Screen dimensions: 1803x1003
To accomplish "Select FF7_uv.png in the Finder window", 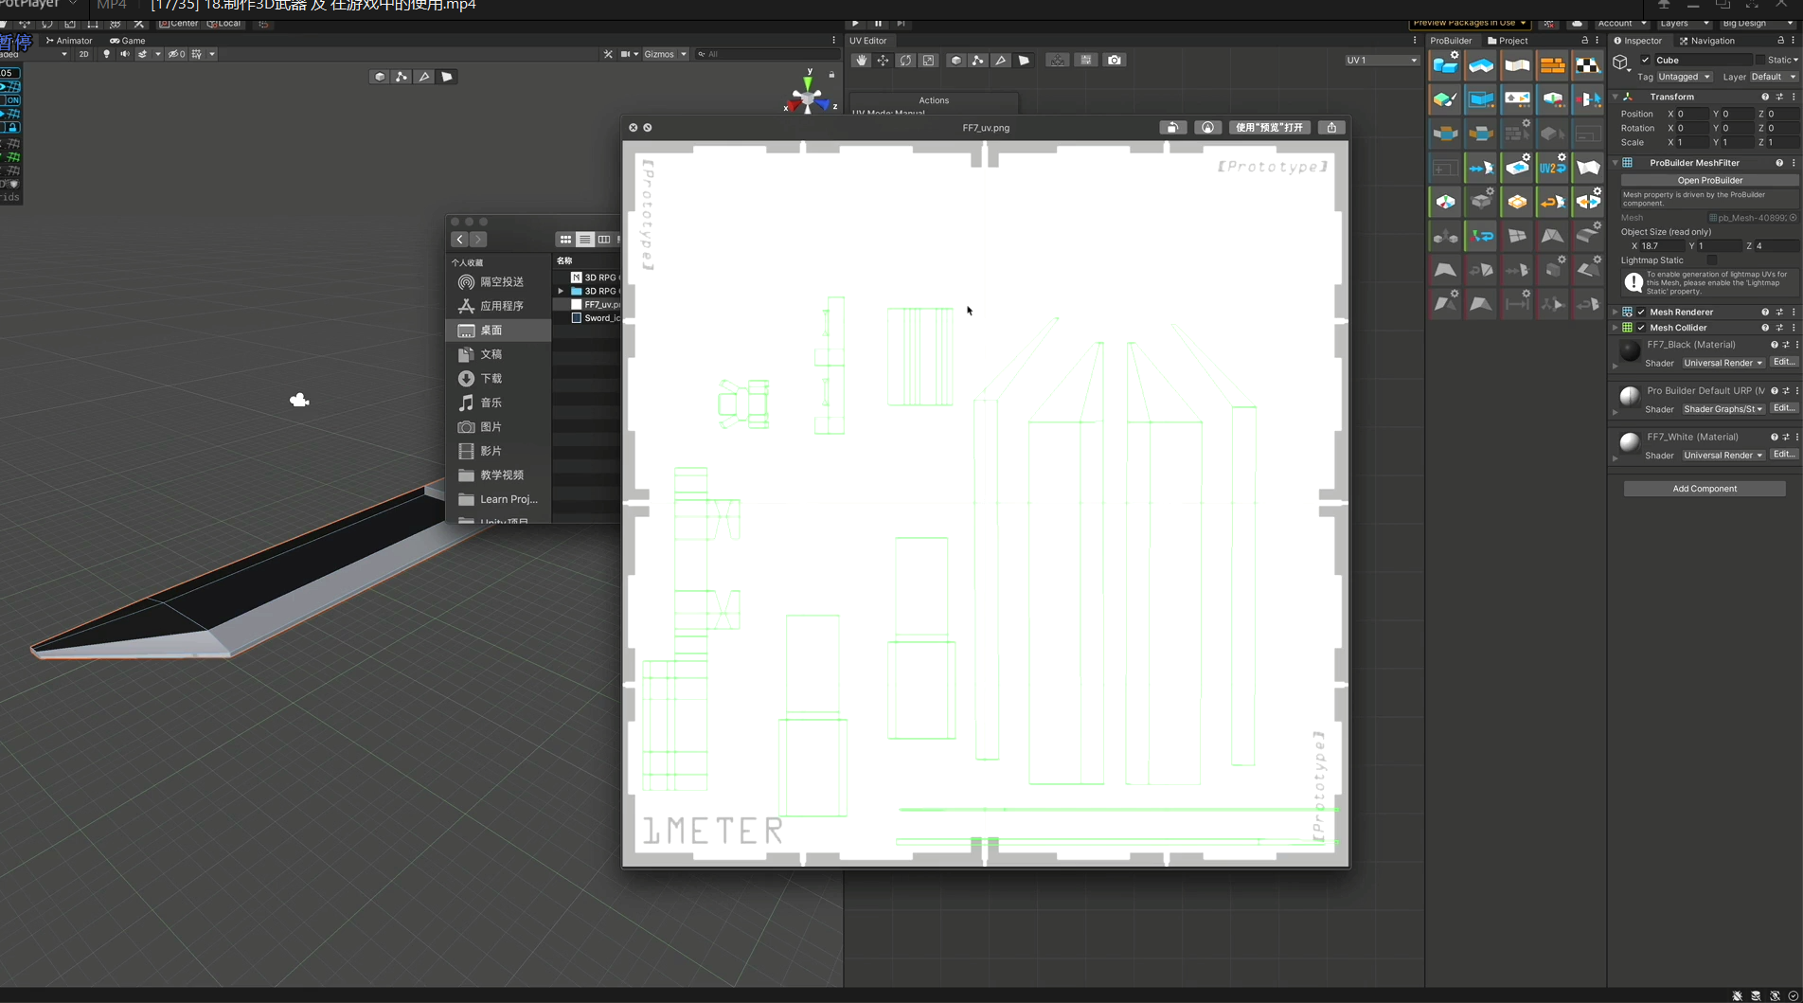I will point(599,304).
